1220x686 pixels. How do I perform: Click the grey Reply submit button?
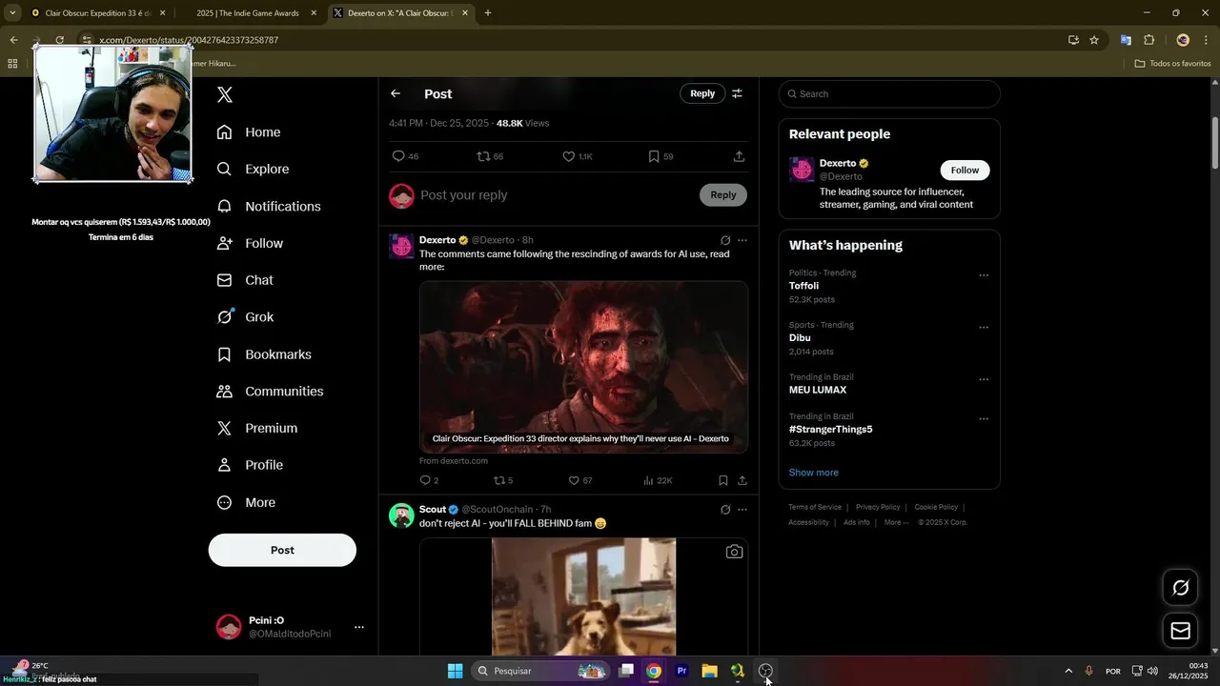click(x=723, y=195)
